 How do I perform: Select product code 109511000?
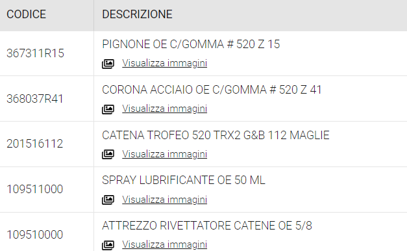tap(35, 189)
